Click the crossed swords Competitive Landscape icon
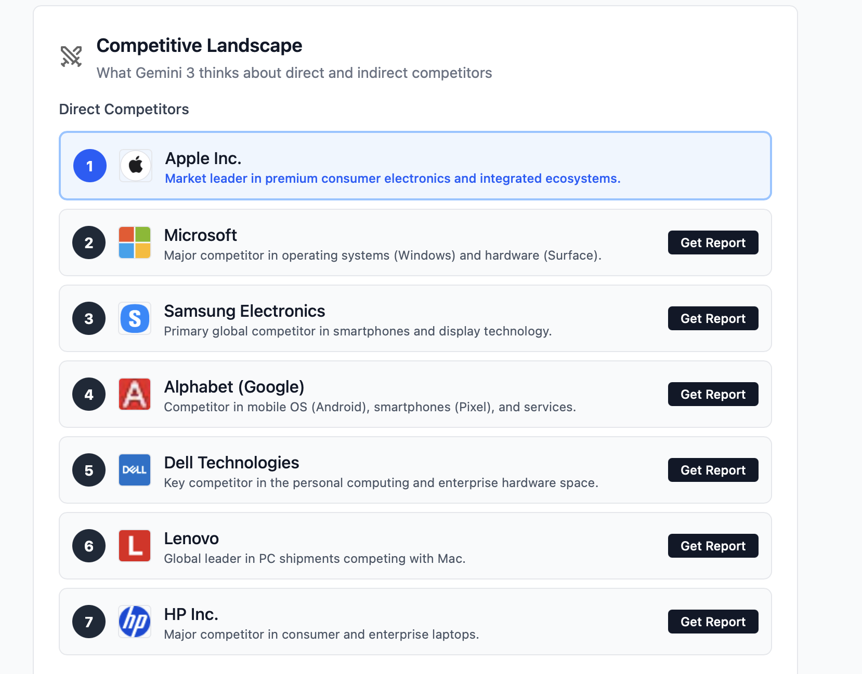The width and height of the screenshot is (862, 674). [71, 56]
